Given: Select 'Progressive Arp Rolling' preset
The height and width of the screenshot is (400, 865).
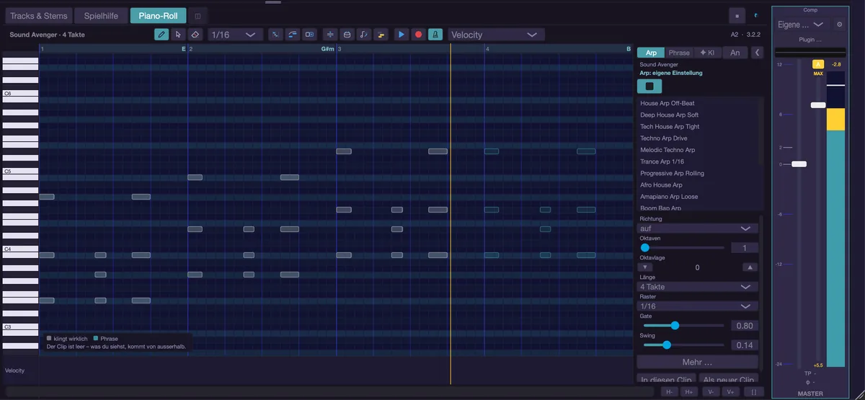Looking at the screenshot, I should tap(698, 173).
